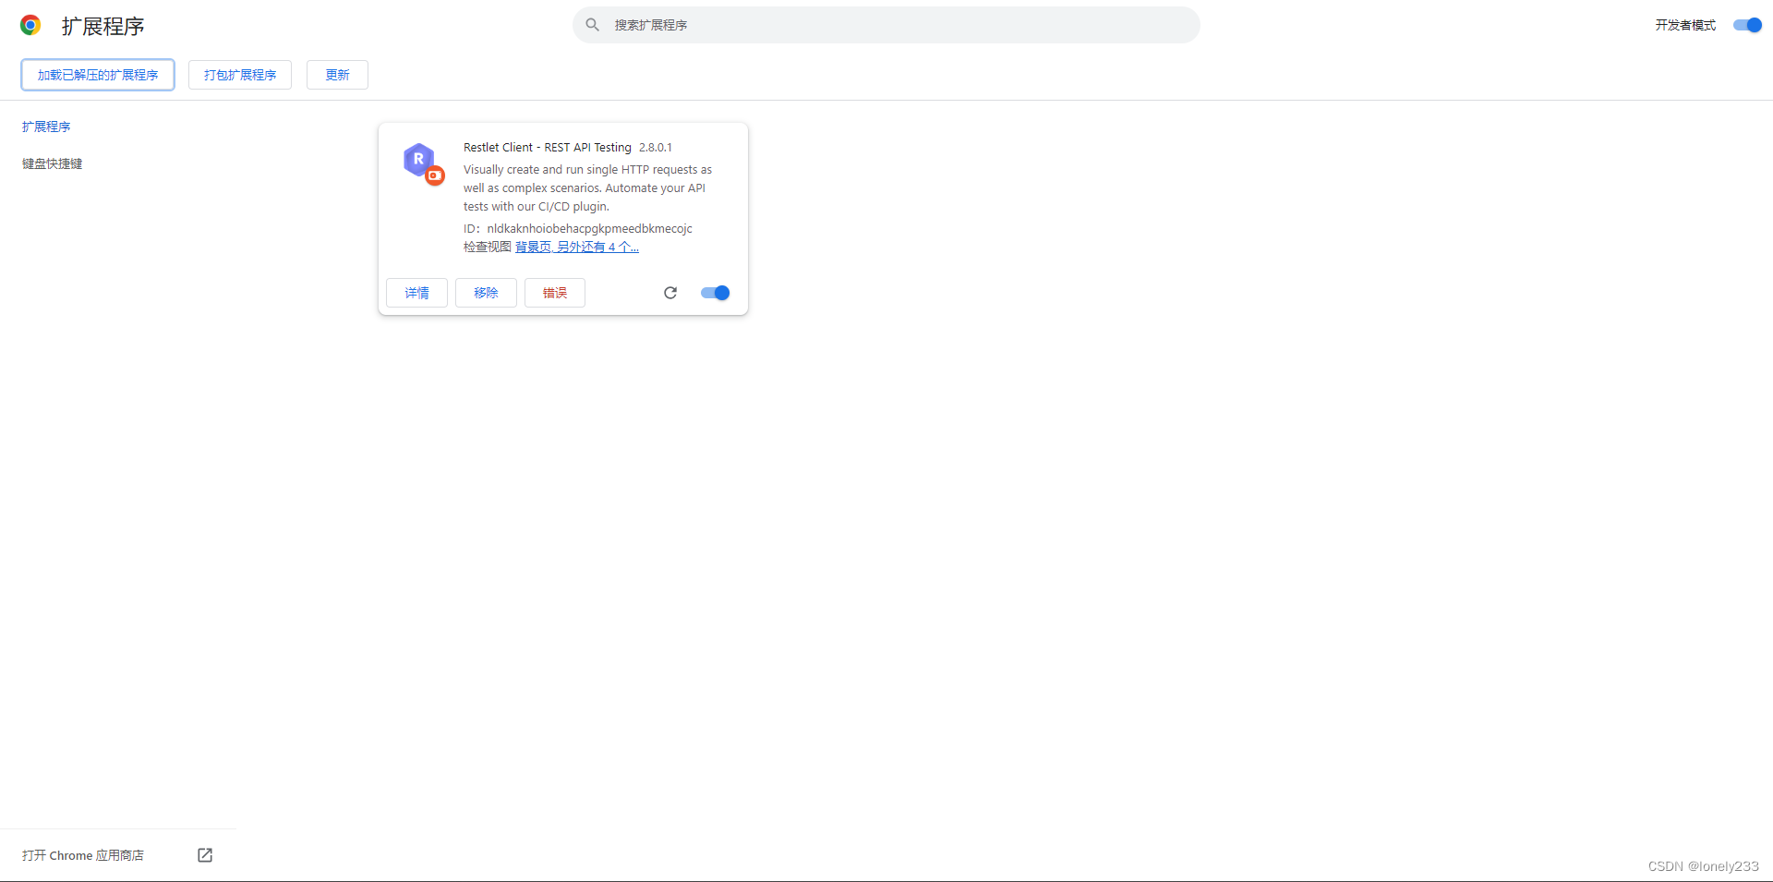Click the Chrome logo icon
Viewport: 1773px width, 882px height.
pyautogui.click(x=30, y=25)
